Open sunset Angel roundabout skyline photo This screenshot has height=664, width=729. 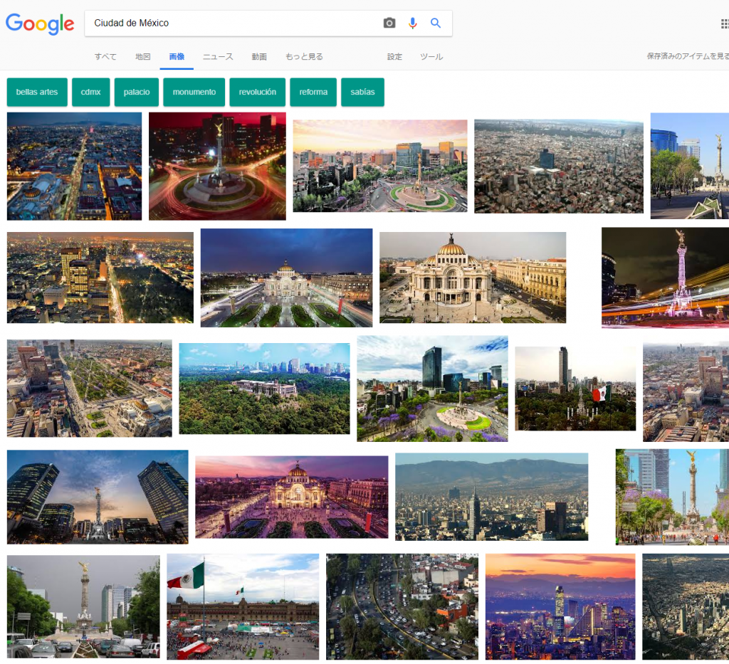pos(380,166)
